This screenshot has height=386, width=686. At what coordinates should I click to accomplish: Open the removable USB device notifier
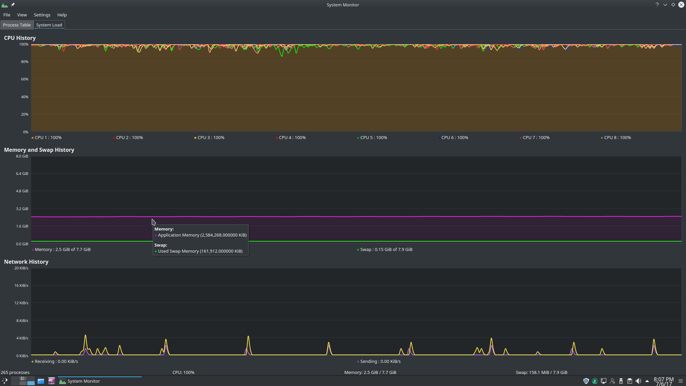click(x=621, y=381)
